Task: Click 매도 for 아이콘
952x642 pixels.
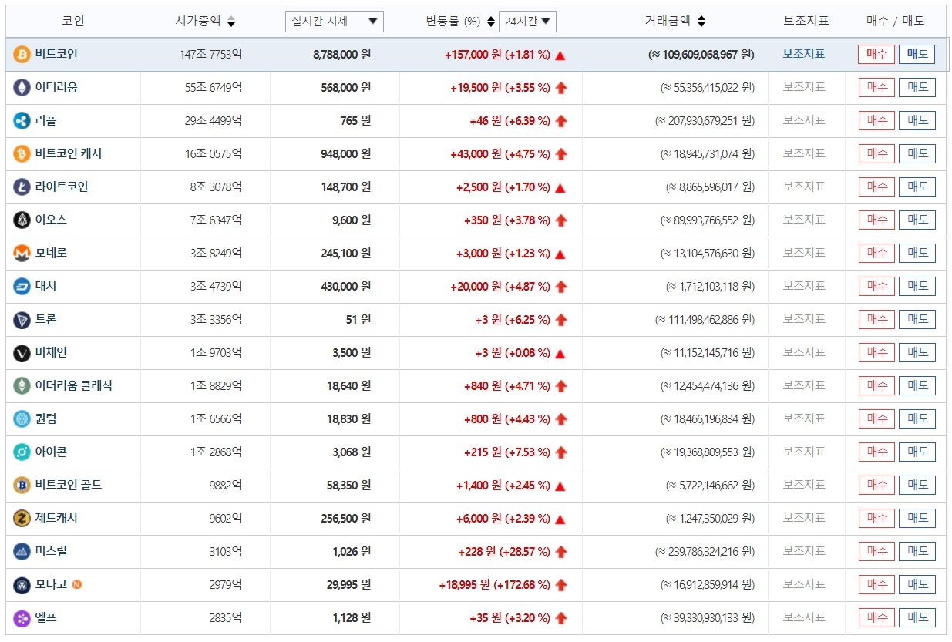Action: coord(917,452)
